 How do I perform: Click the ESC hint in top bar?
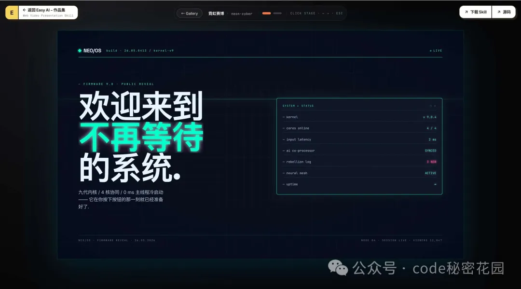pyautogui.click(x=339, y=14)
